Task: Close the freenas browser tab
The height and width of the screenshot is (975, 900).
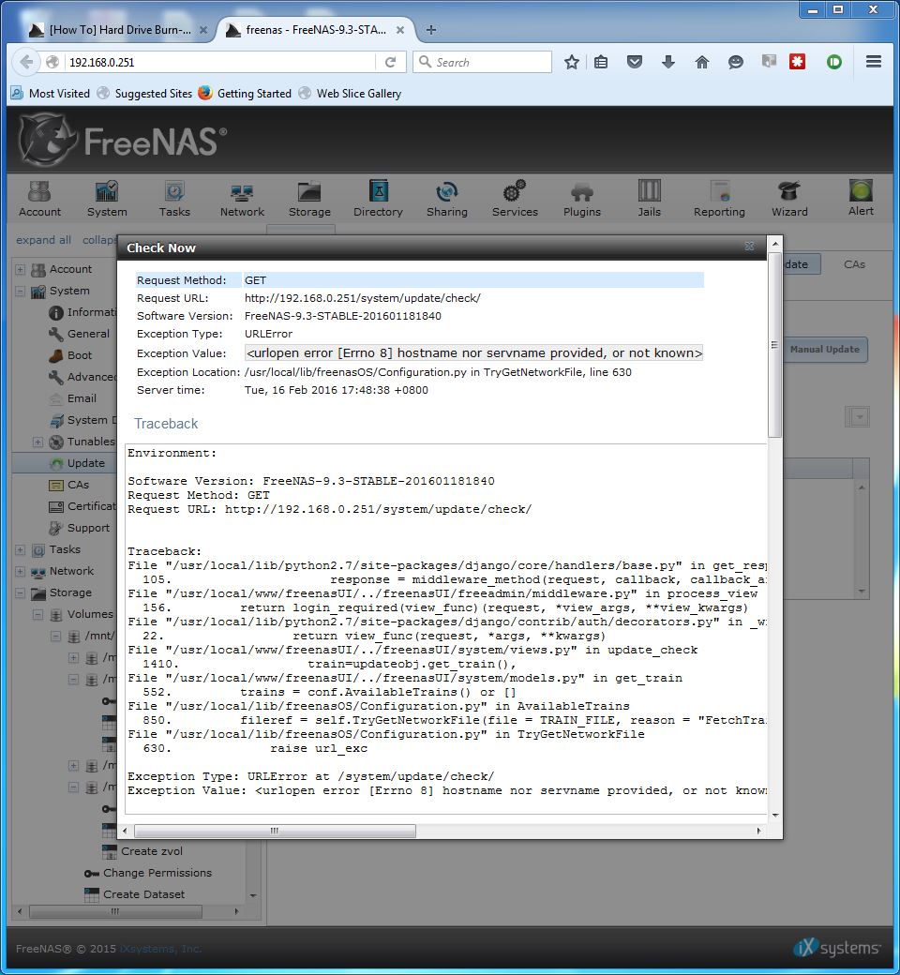Action: 400,30
